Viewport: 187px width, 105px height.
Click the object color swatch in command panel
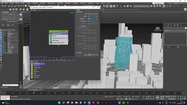tap(186, 28)
